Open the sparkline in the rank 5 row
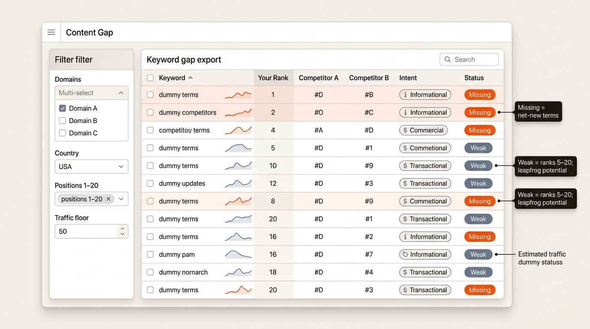This screenshot has width=590, height=329. click(x=238, y=148)
